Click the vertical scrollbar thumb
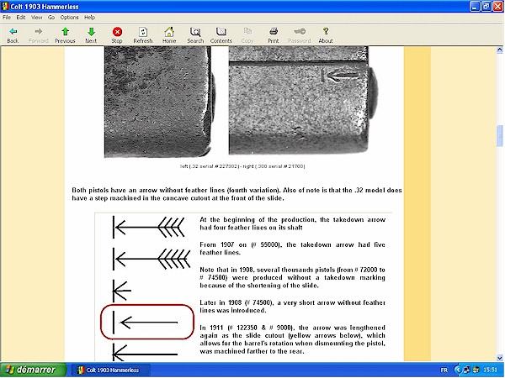 pyautogui.click(x=499, y=135)
